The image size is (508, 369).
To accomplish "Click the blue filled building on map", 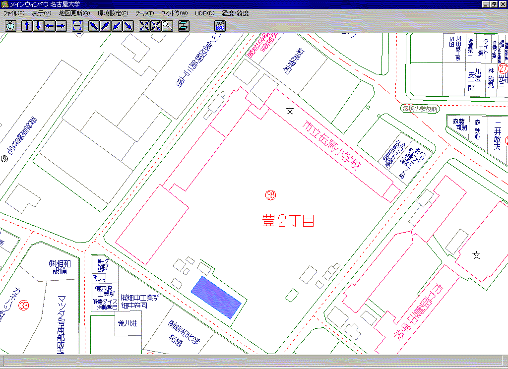I will [216, 298].
